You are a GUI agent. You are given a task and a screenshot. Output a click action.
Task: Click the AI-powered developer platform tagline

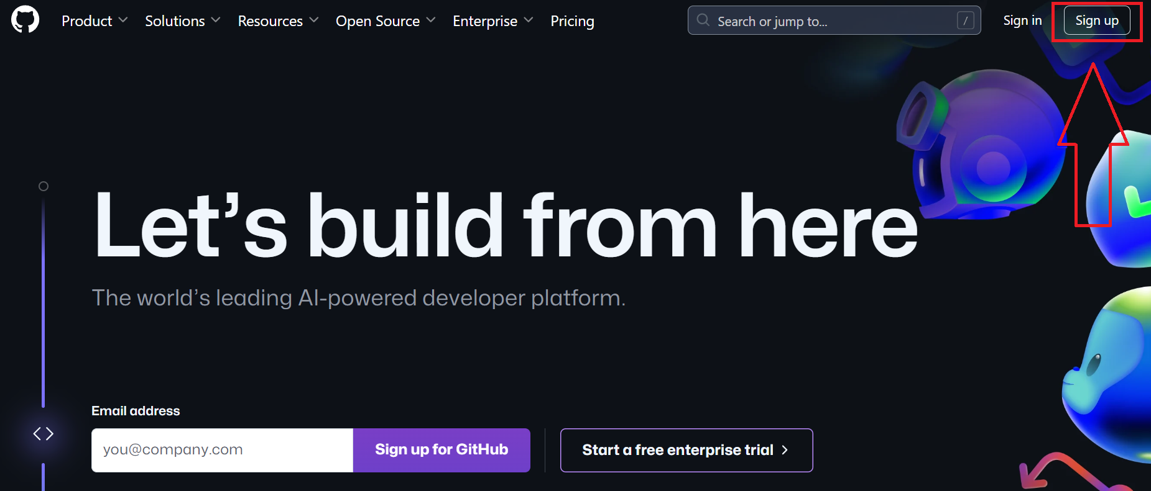point(358,298)
